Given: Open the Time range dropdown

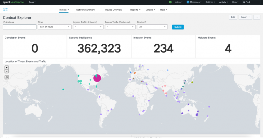Looking at the screenshot, I should pos(55,27).
